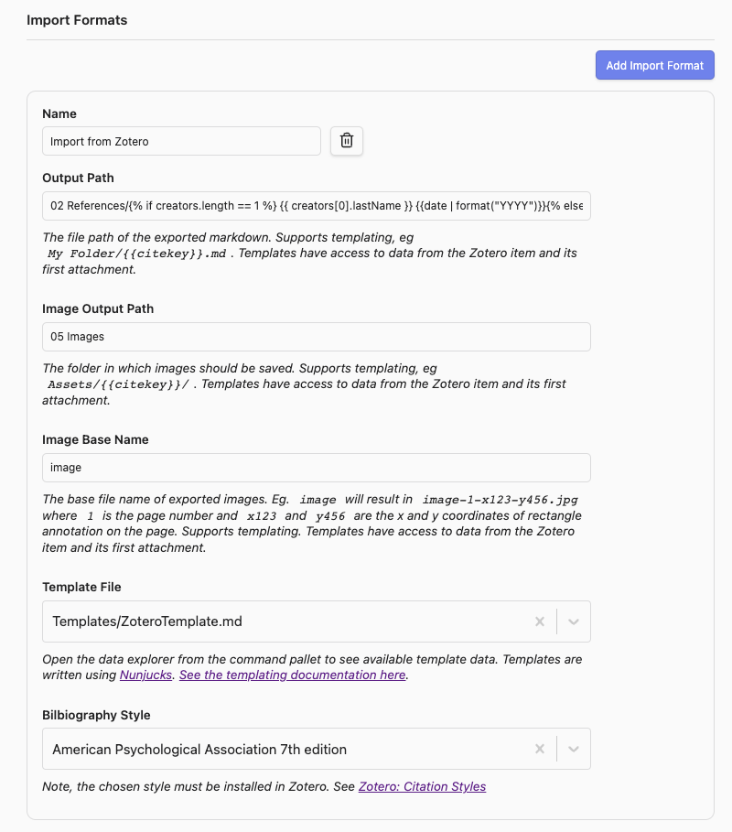
Task: Open the Zotero: Citation Styles link
Action: tap(422, 786)
